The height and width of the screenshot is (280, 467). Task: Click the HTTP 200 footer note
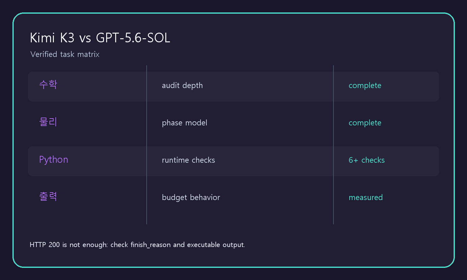click(137, 245)
